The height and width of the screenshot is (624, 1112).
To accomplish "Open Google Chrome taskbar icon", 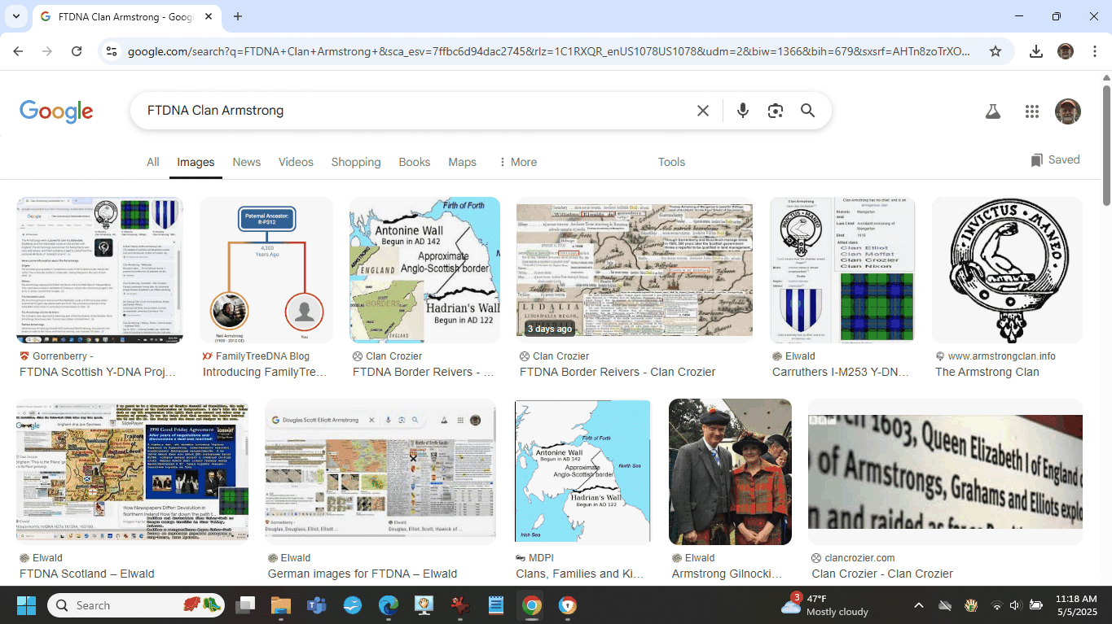I will pyautogui.click(x=531, y=605).
